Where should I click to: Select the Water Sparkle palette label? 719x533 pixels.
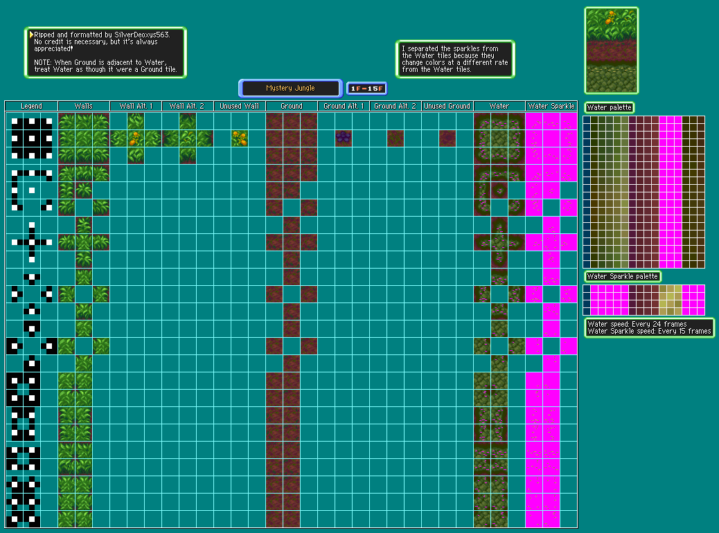[623, 276]
